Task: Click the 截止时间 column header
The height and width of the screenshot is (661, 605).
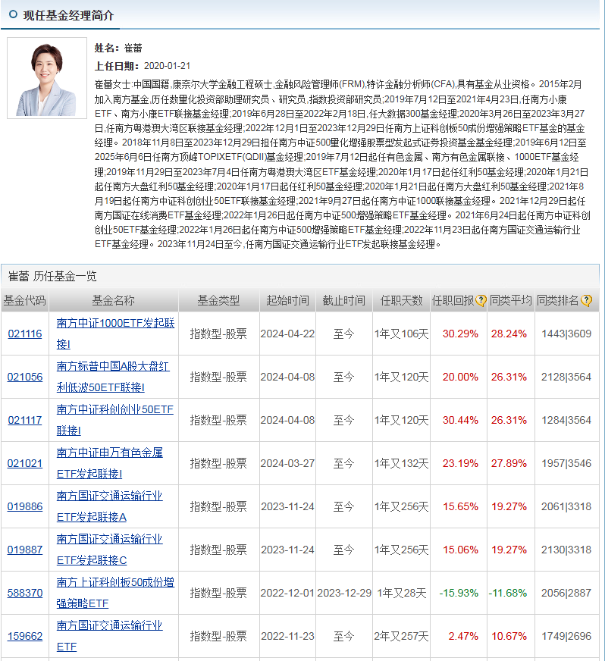Action: (x=344, y=301)
